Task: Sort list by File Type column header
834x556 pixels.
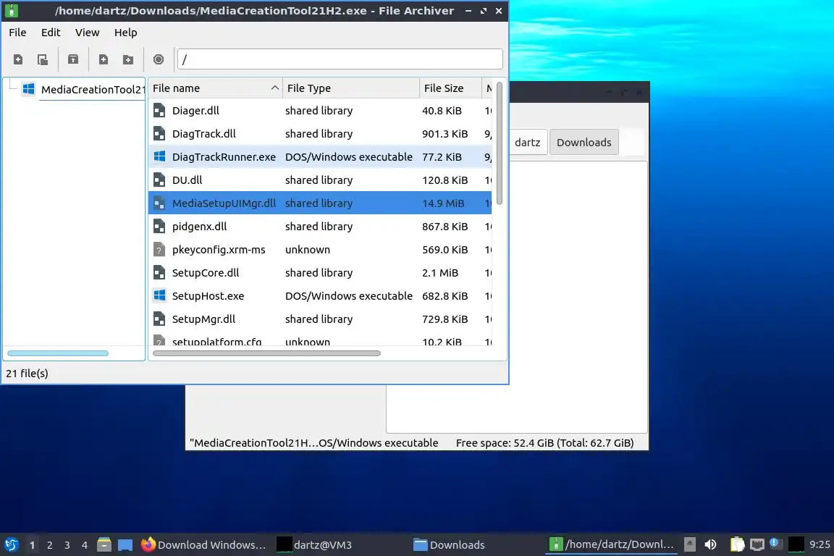Action: [x=351, y=88]
